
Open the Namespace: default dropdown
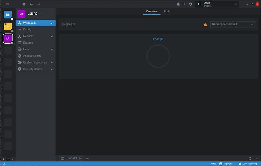click(x=232, y=24)
